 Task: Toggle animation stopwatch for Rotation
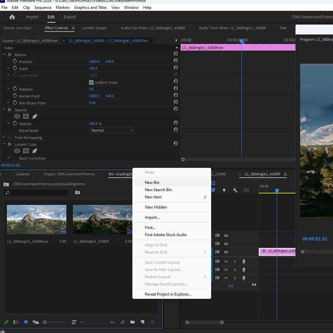[x=15, y=89]
